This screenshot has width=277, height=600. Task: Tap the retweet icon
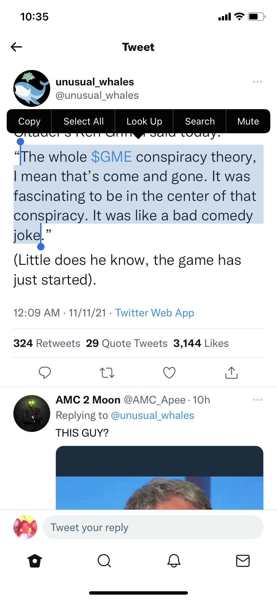point(107,372)
